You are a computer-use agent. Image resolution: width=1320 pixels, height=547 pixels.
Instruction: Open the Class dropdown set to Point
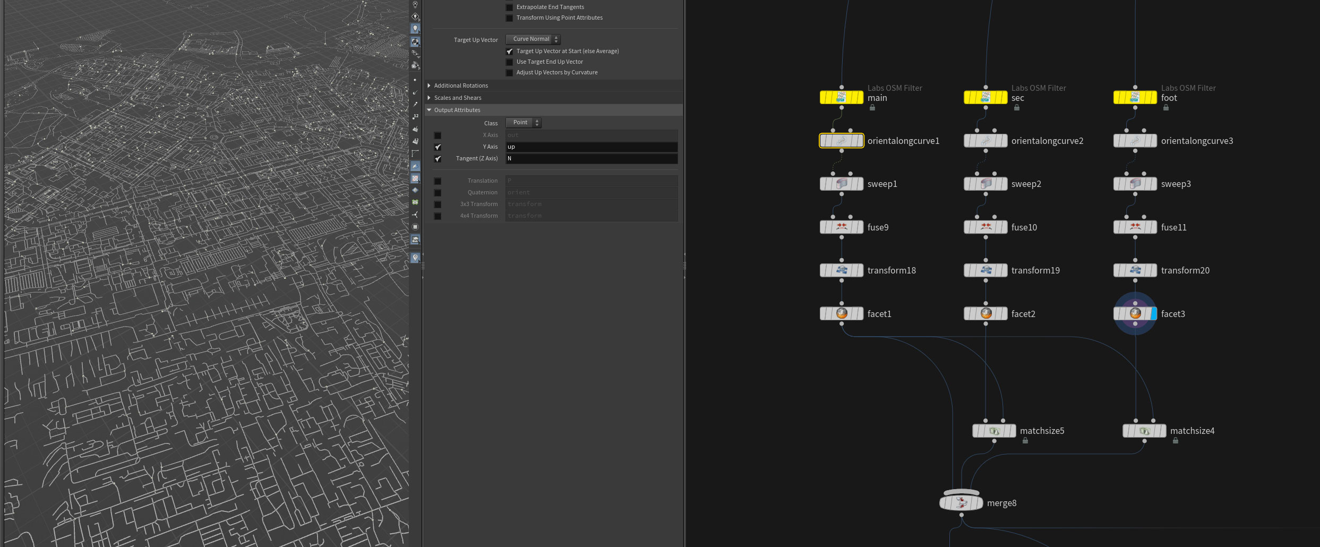click(524, 123)
